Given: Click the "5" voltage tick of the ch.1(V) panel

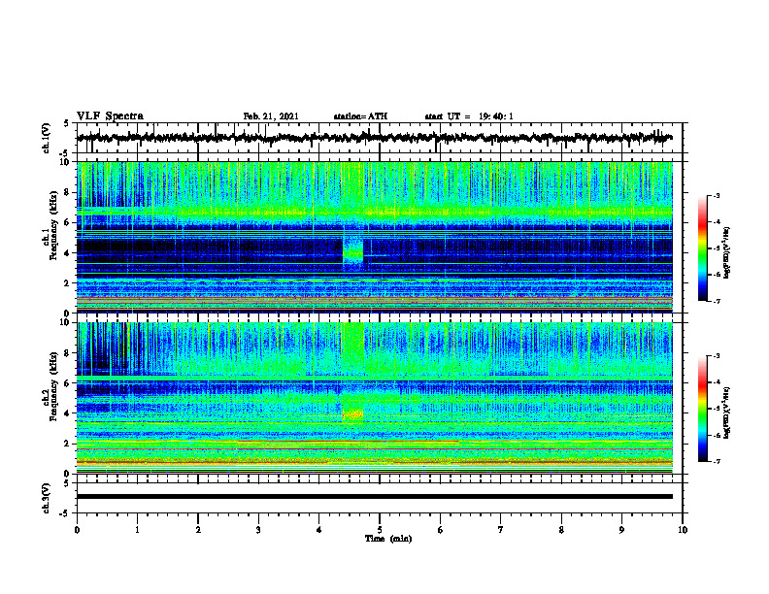Looking at the screenshot, I should pos(67,124).
